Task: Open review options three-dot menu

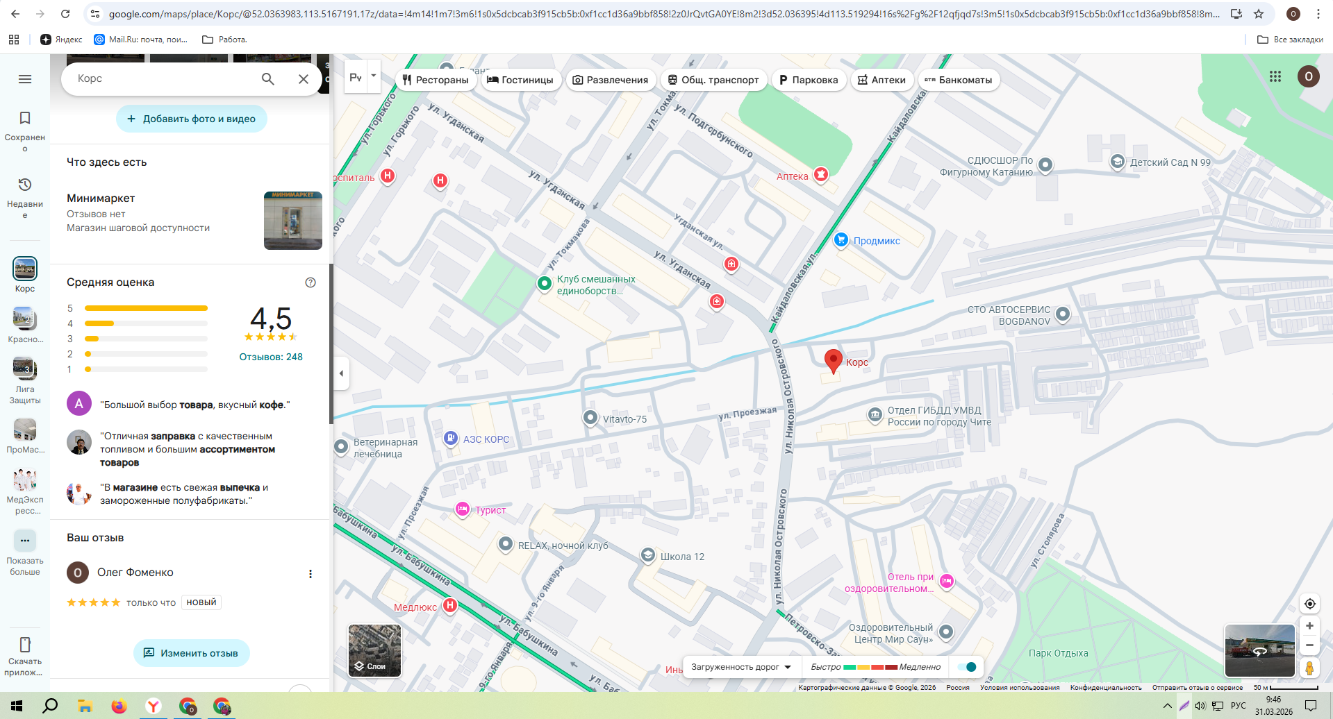Action: (311, 574)
